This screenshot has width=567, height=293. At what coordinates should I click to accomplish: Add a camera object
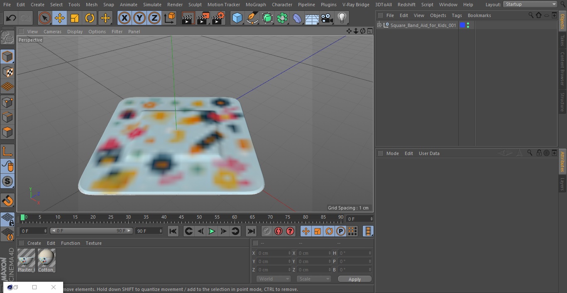(327, 18)
